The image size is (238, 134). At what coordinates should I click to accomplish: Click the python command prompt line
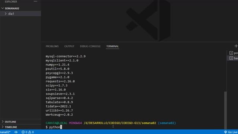[x=54, y=127]
